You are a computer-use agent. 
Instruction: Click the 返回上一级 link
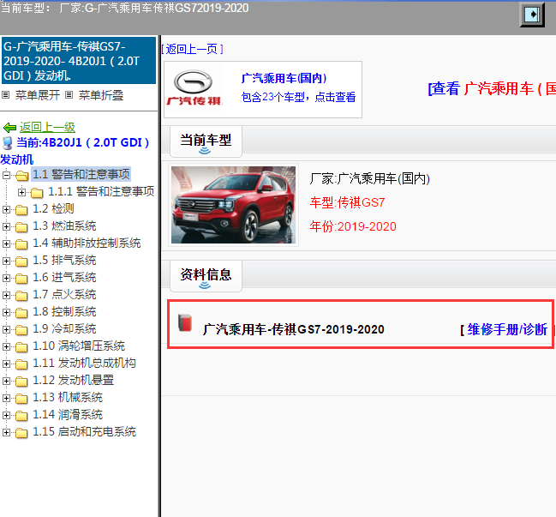47,127
